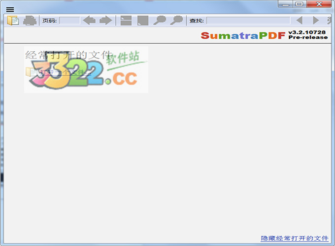The image size is (335, 246).
Task: Maximize the SumatraPDF window
Action: point(300,4)
